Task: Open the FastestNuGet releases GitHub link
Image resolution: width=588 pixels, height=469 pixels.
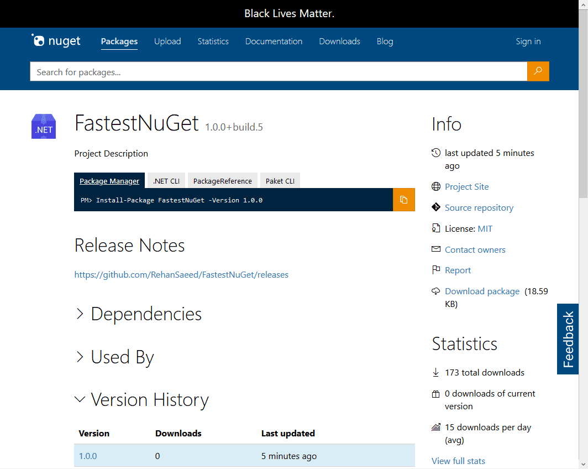Action: click(181, 274)
